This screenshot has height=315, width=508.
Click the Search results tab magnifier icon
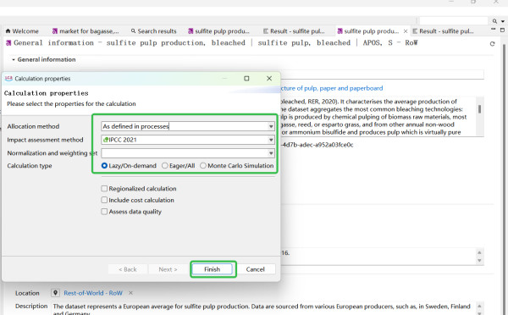pyautogui.click(x=133, y=31)
